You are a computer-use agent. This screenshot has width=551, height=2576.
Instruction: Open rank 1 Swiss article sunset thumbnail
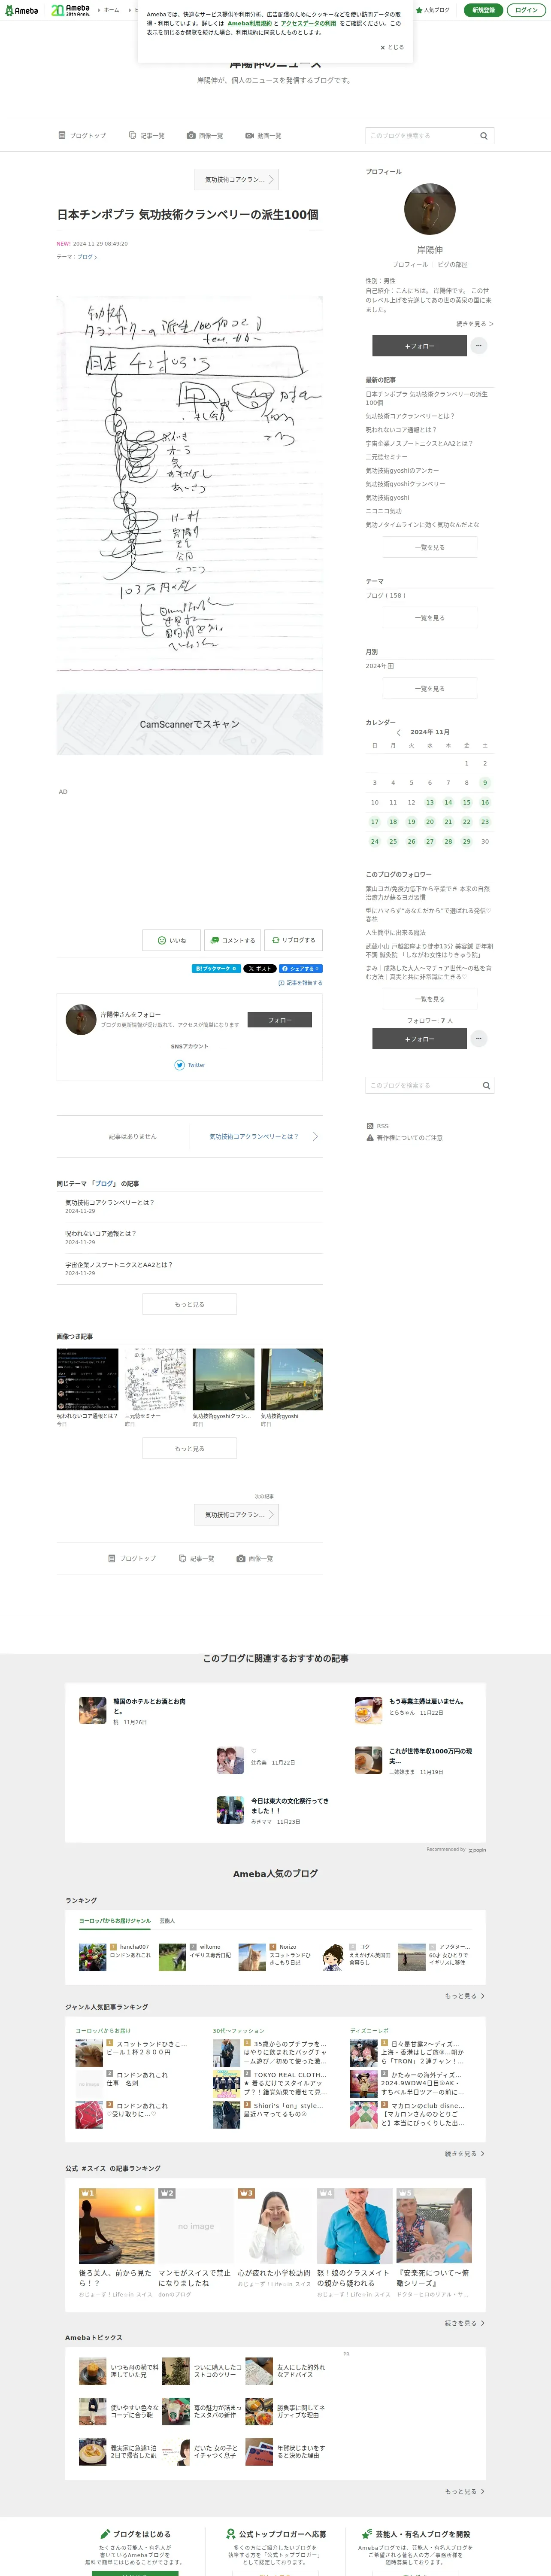click(x=117, y=2226)
